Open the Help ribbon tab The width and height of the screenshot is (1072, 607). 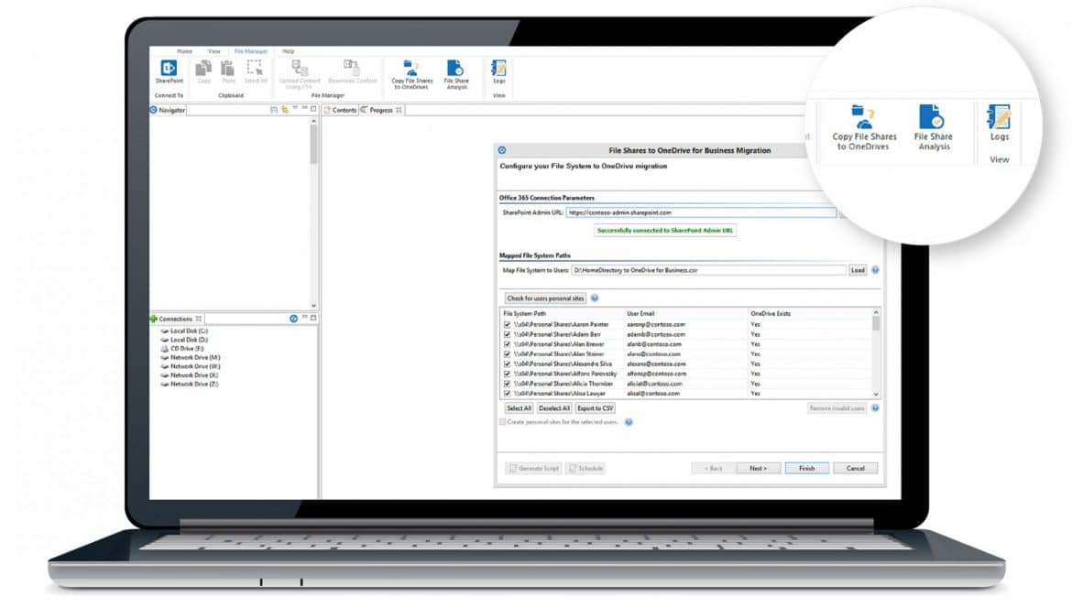(x=289, y=51)
